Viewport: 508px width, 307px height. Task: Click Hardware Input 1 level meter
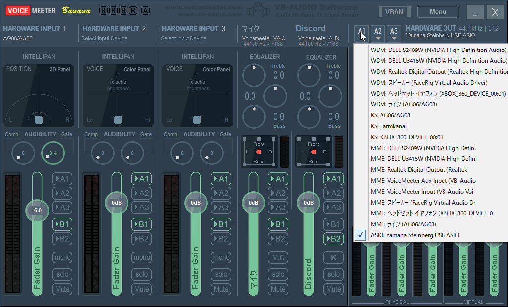pos(12,234)
